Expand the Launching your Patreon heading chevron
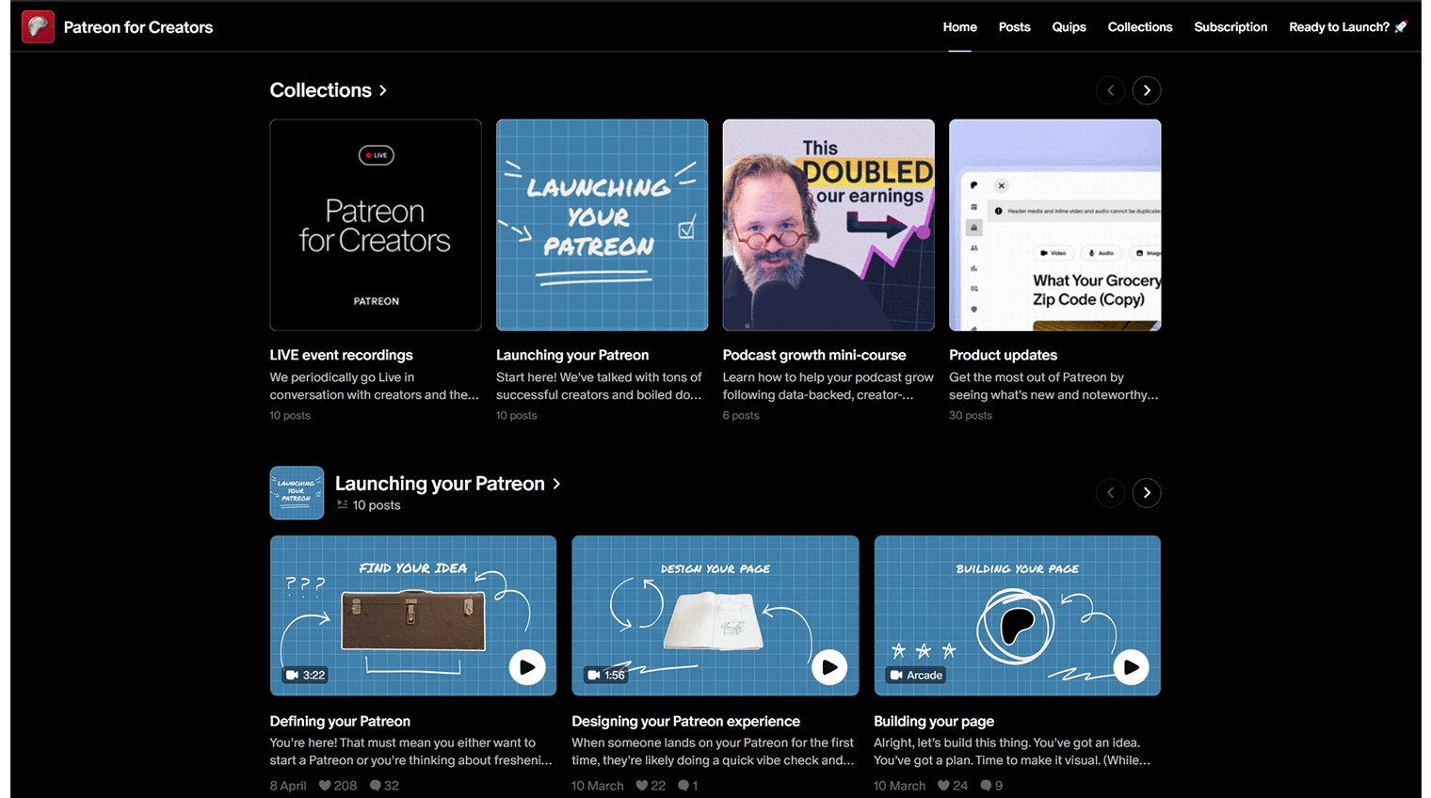1431x798 pixels. point(556,484)
